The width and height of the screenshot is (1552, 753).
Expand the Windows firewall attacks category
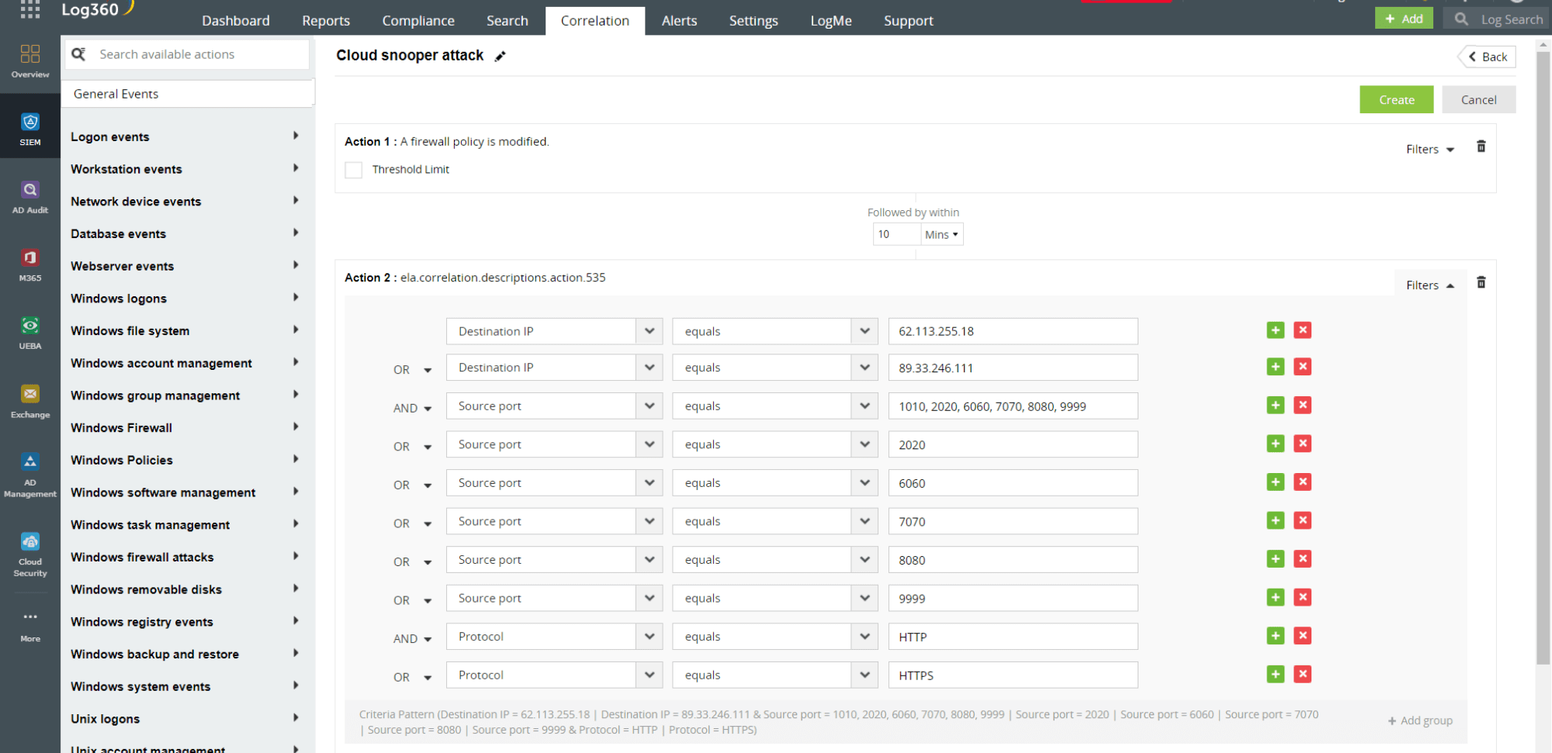(142, 557)
